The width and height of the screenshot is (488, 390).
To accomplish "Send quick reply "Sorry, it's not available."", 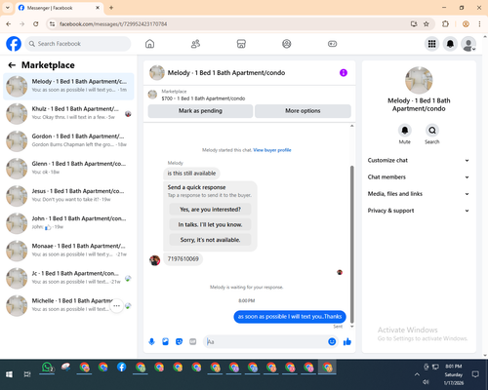I will pos(210,240).
